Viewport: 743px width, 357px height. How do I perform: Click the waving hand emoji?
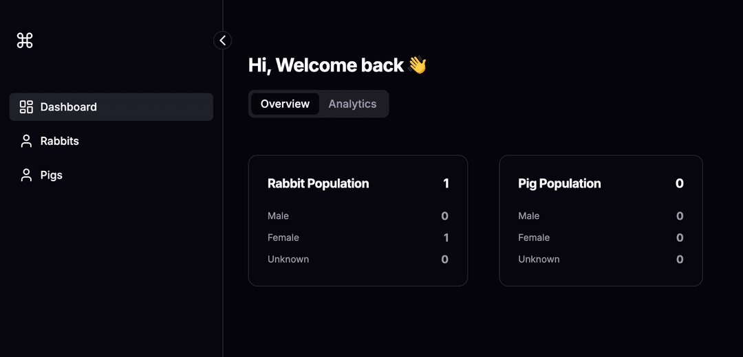[417, 65]
